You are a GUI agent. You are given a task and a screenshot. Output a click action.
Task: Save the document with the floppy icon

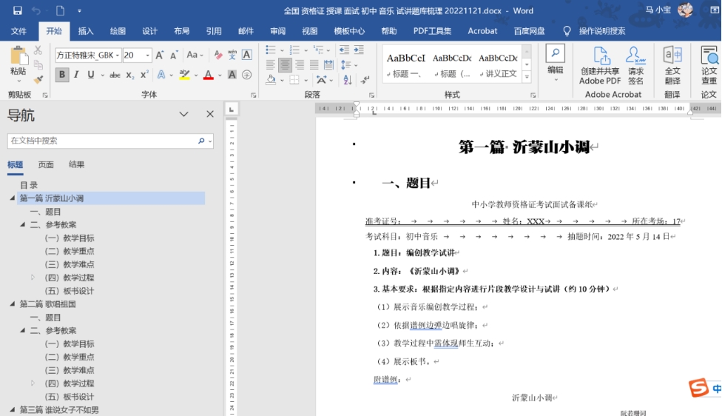(17, 10)
